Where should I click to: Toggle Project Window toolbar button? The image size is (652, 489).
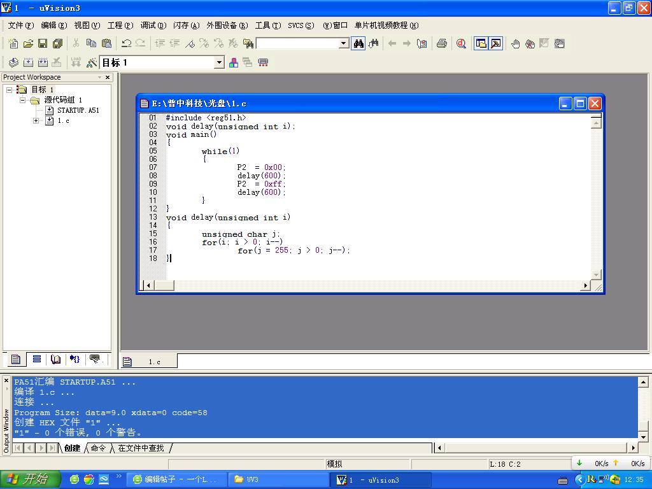(x=481, y=43)
